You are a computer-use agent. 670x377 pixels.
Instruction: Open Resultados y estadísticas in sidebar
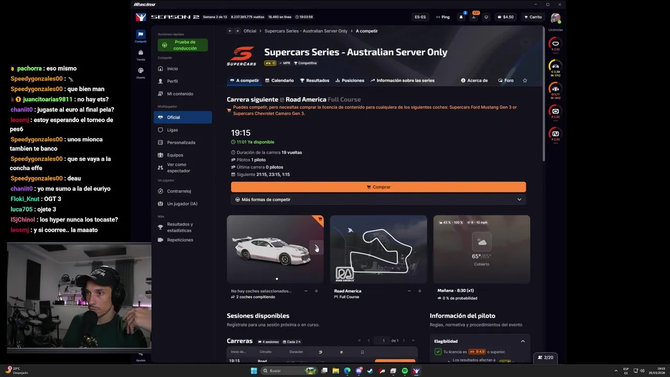click(x=183, y=227)
